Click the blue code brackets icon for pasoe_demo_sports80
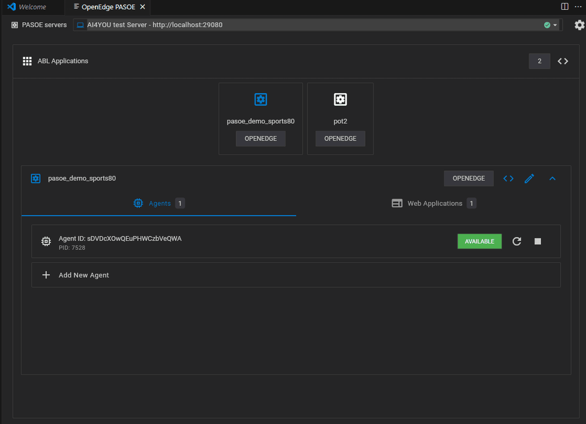Image resolution: width=586 pixels, height=424 pixels. [508, 178]
